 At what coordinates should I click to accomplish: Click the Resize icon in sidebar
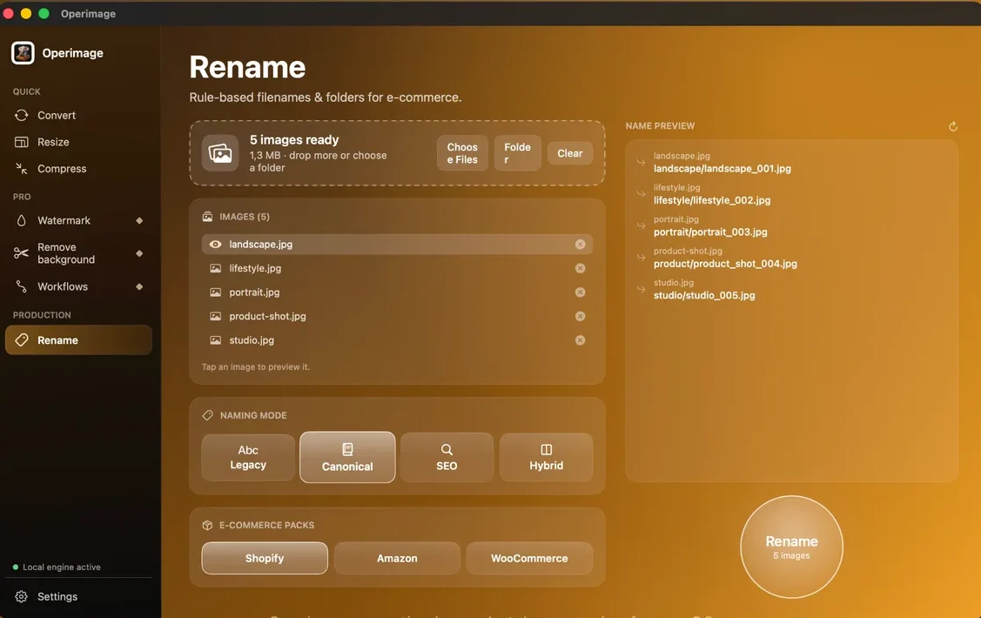pyautogui.click(x=21, y=142)
